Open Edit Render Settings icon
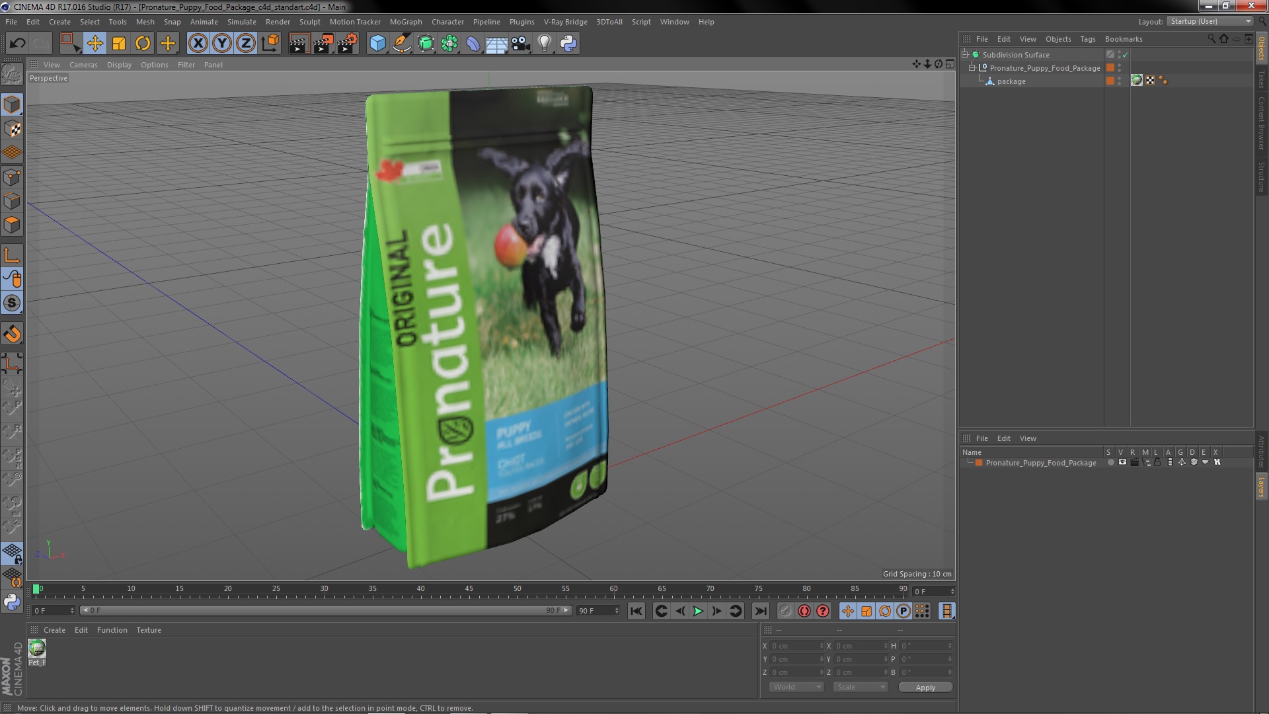The width and height of the screenshot is (1269, 714). pyautogui.click(x=348, y=44)
